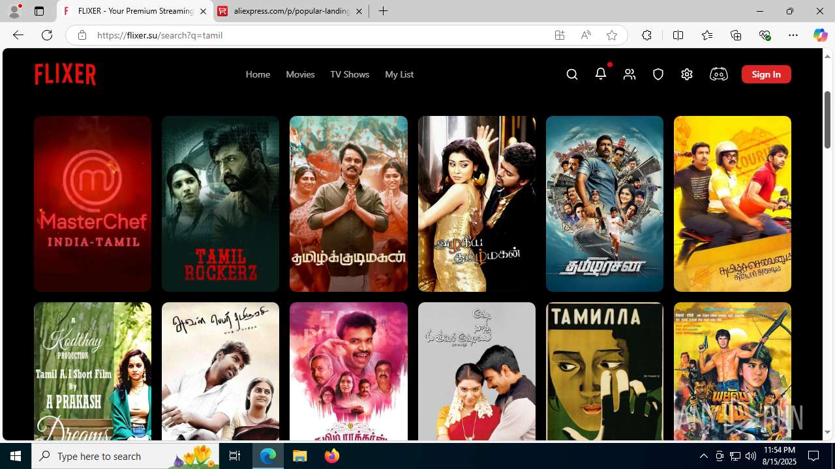Close the aliexpress browser tab
Image resolution: width=835 pixels, height=469 pixels.
coord(359,11)
